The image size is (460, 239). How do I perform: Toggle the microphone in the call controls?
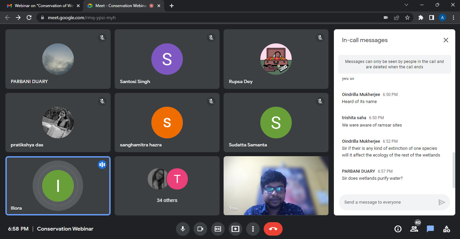click(182, 229)
